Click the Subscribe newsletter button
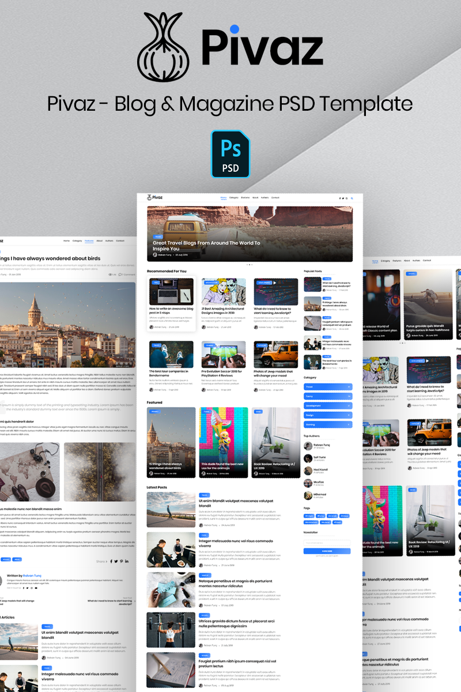Screen dimensions: 461x692 tap(327, 551)
